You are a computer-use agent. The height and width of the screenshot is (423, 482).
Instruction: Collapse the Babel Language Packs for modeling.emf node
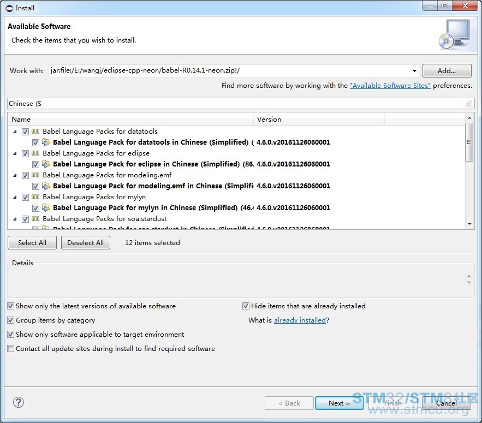pos(15,175)
